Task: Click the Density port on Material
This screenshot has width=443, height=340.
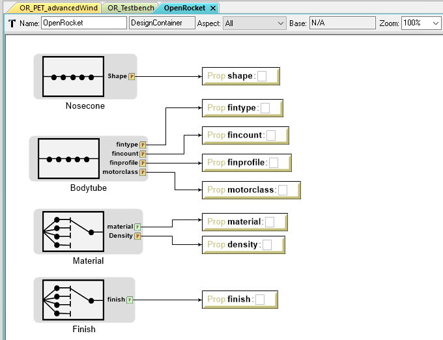Action: [x=137, y=236]
